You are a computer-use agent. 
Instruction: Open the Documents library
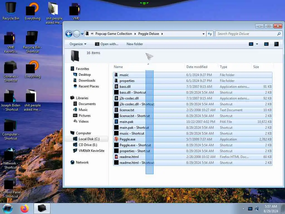click(x=87, y=104)
